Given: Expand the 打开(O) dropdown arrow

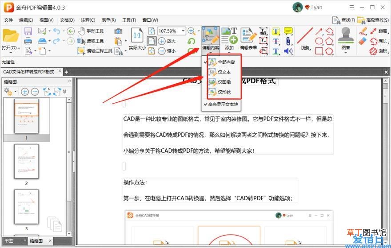Looking at the screenshot, I should (x=11, y=53).
